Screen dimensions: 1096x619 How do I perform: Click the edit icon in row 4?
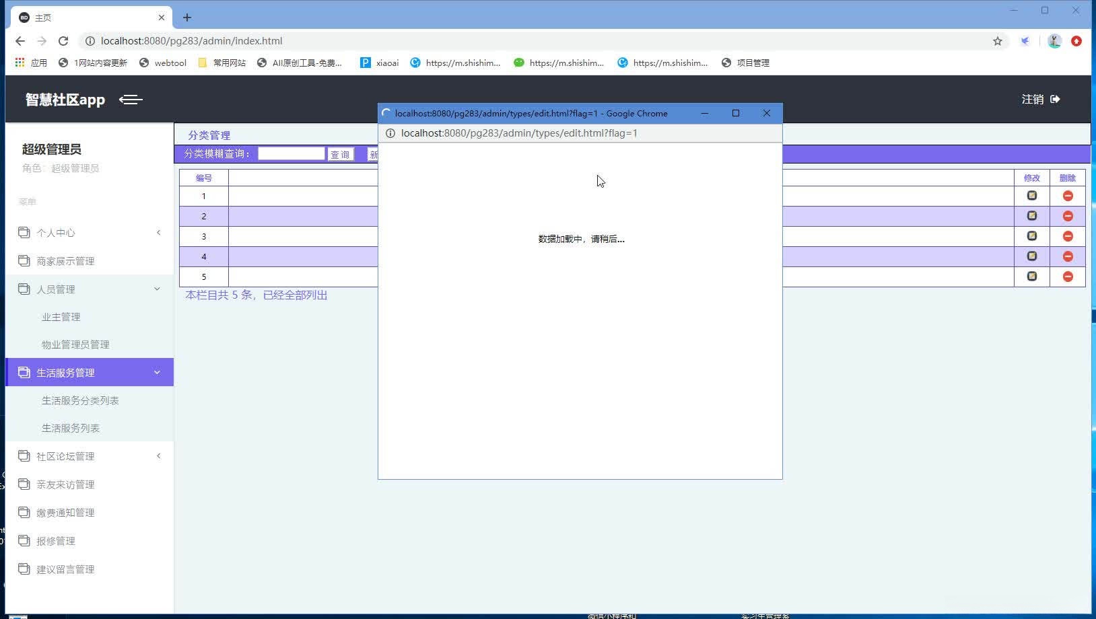1032,256
